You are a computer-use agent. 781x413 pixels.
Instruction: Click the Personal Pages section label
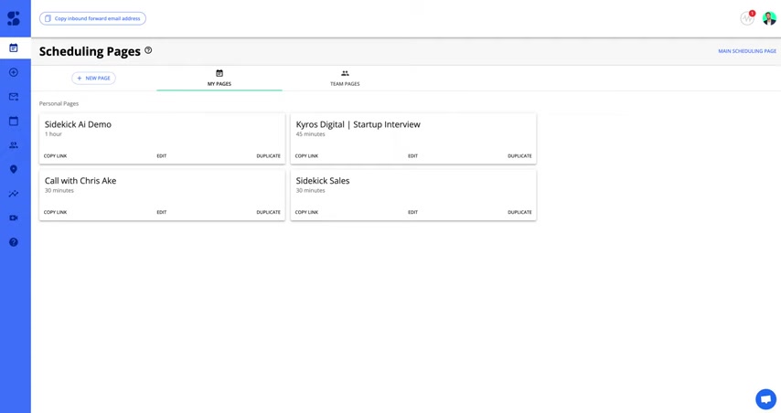59,103
